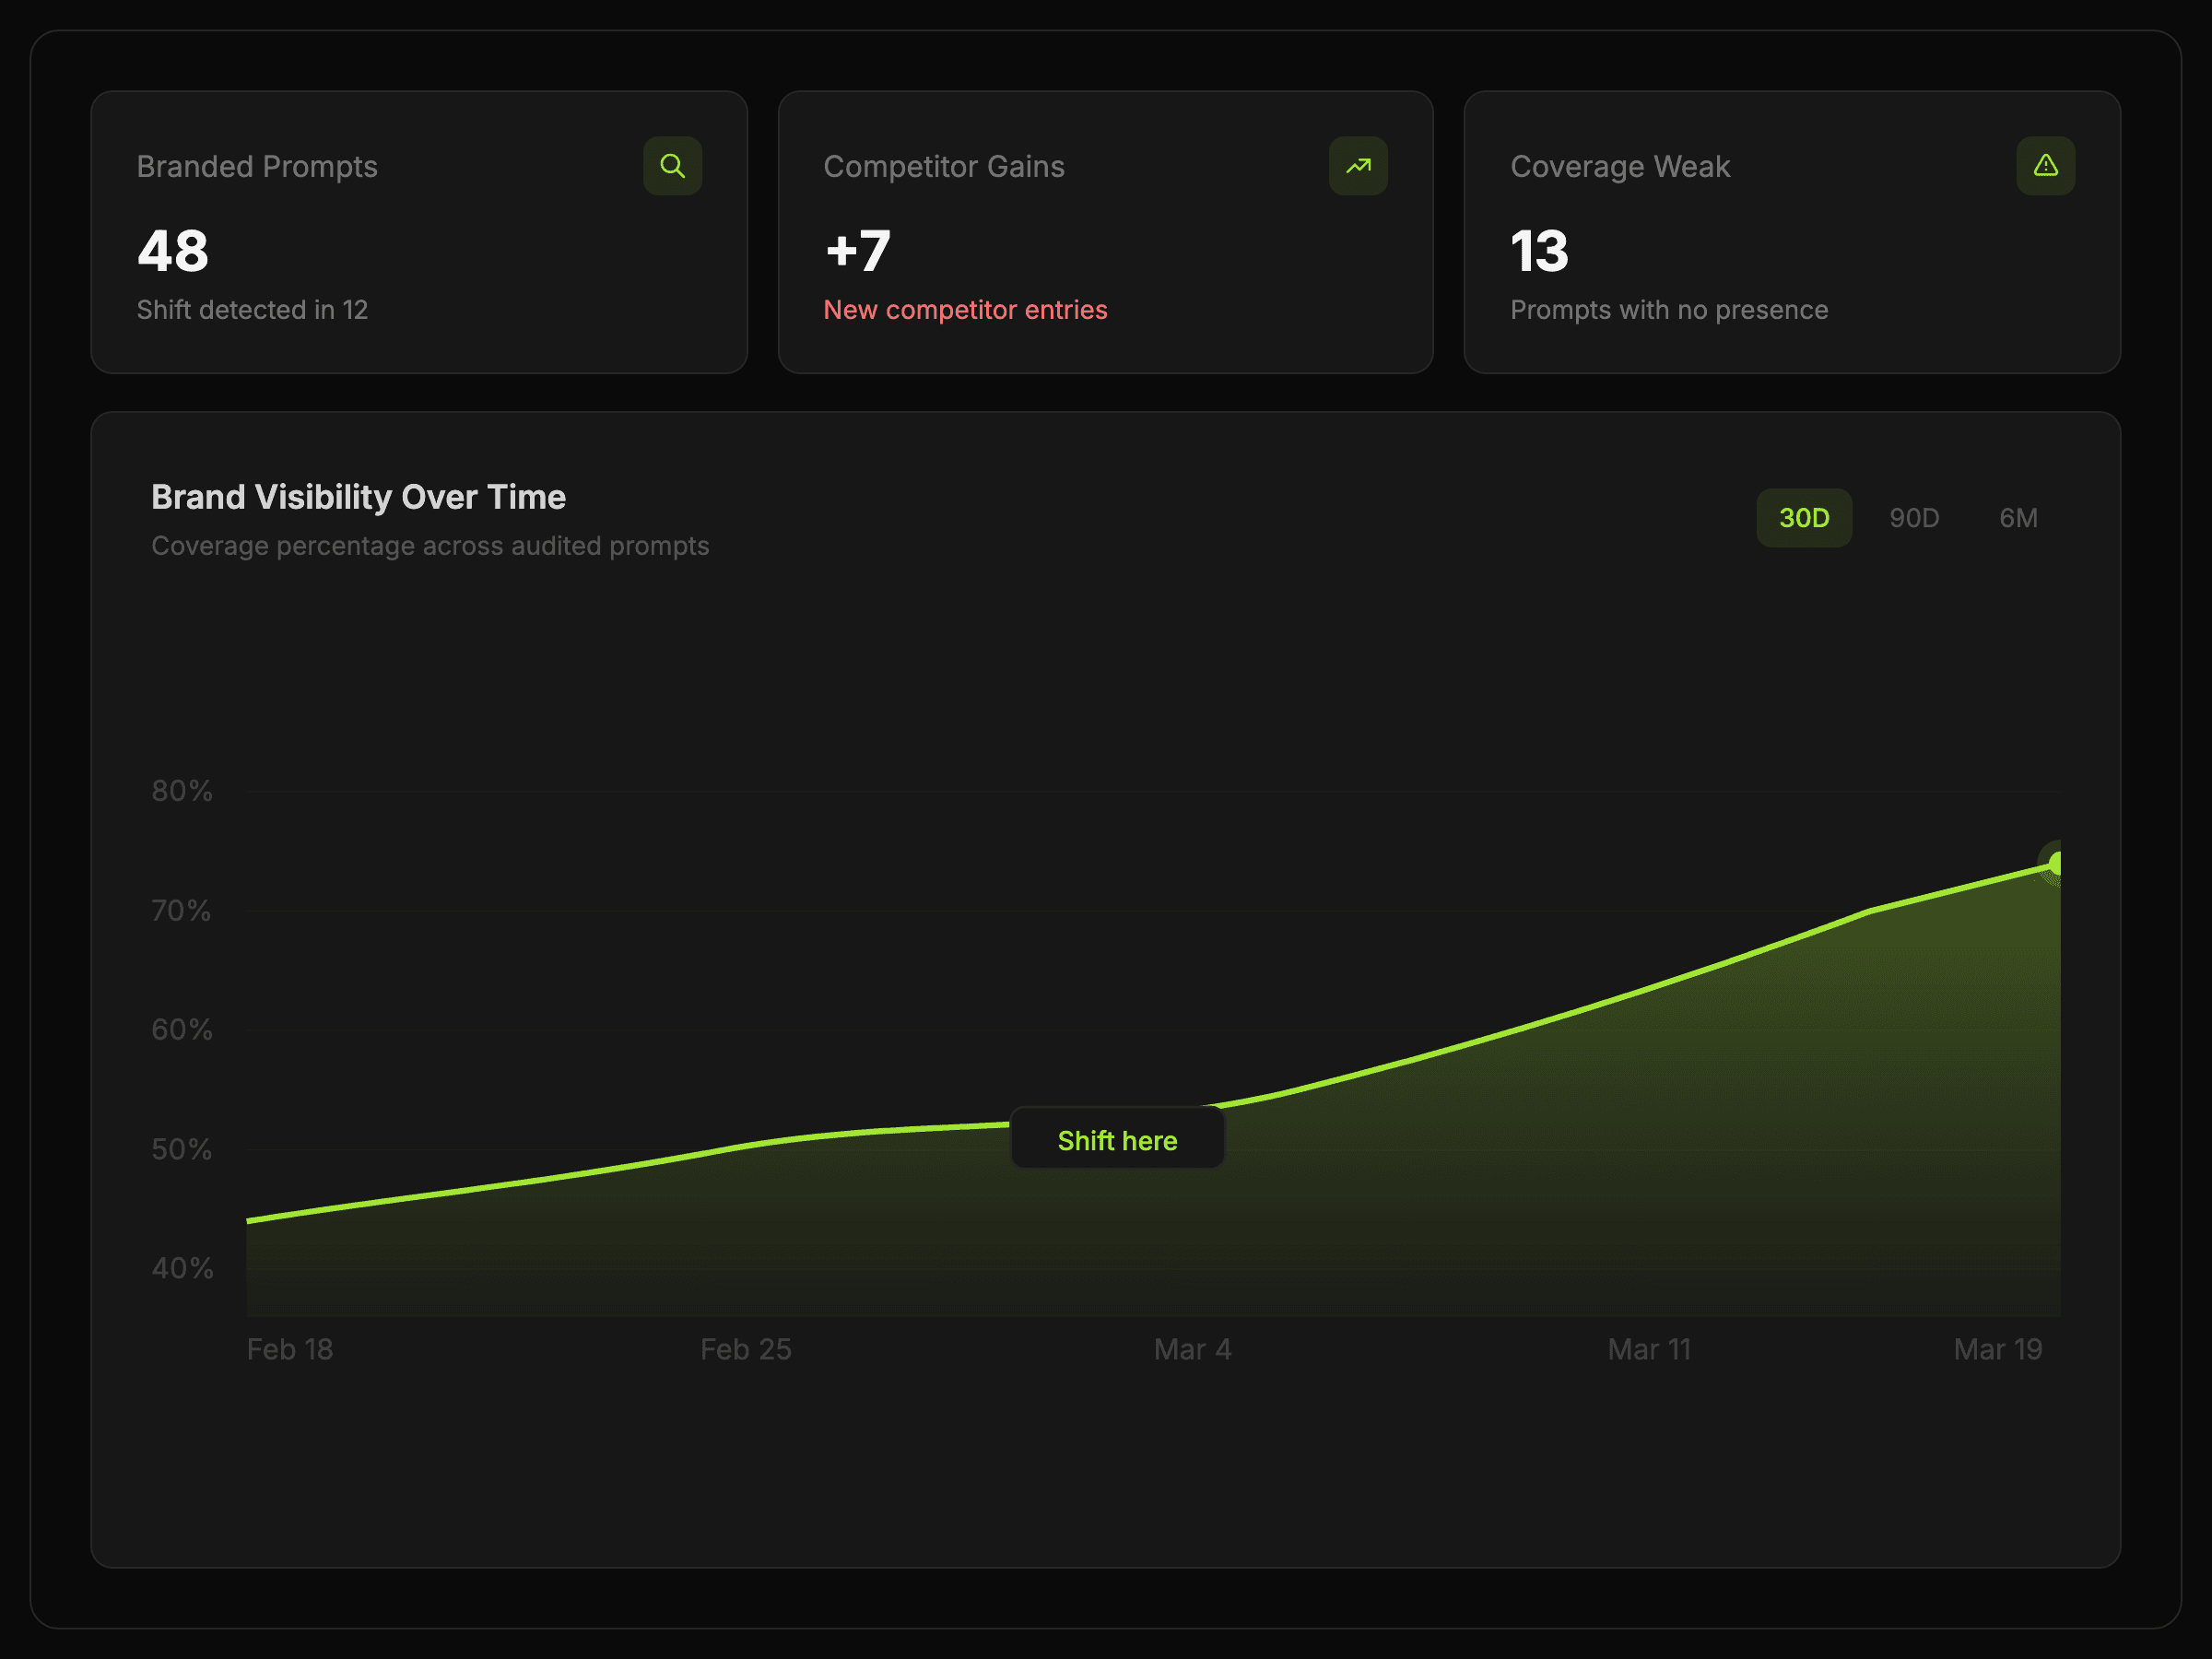Click the warning triangle icon on Coverage Weak
Screen dimensions: 2212x1659
click(2045, 166)
